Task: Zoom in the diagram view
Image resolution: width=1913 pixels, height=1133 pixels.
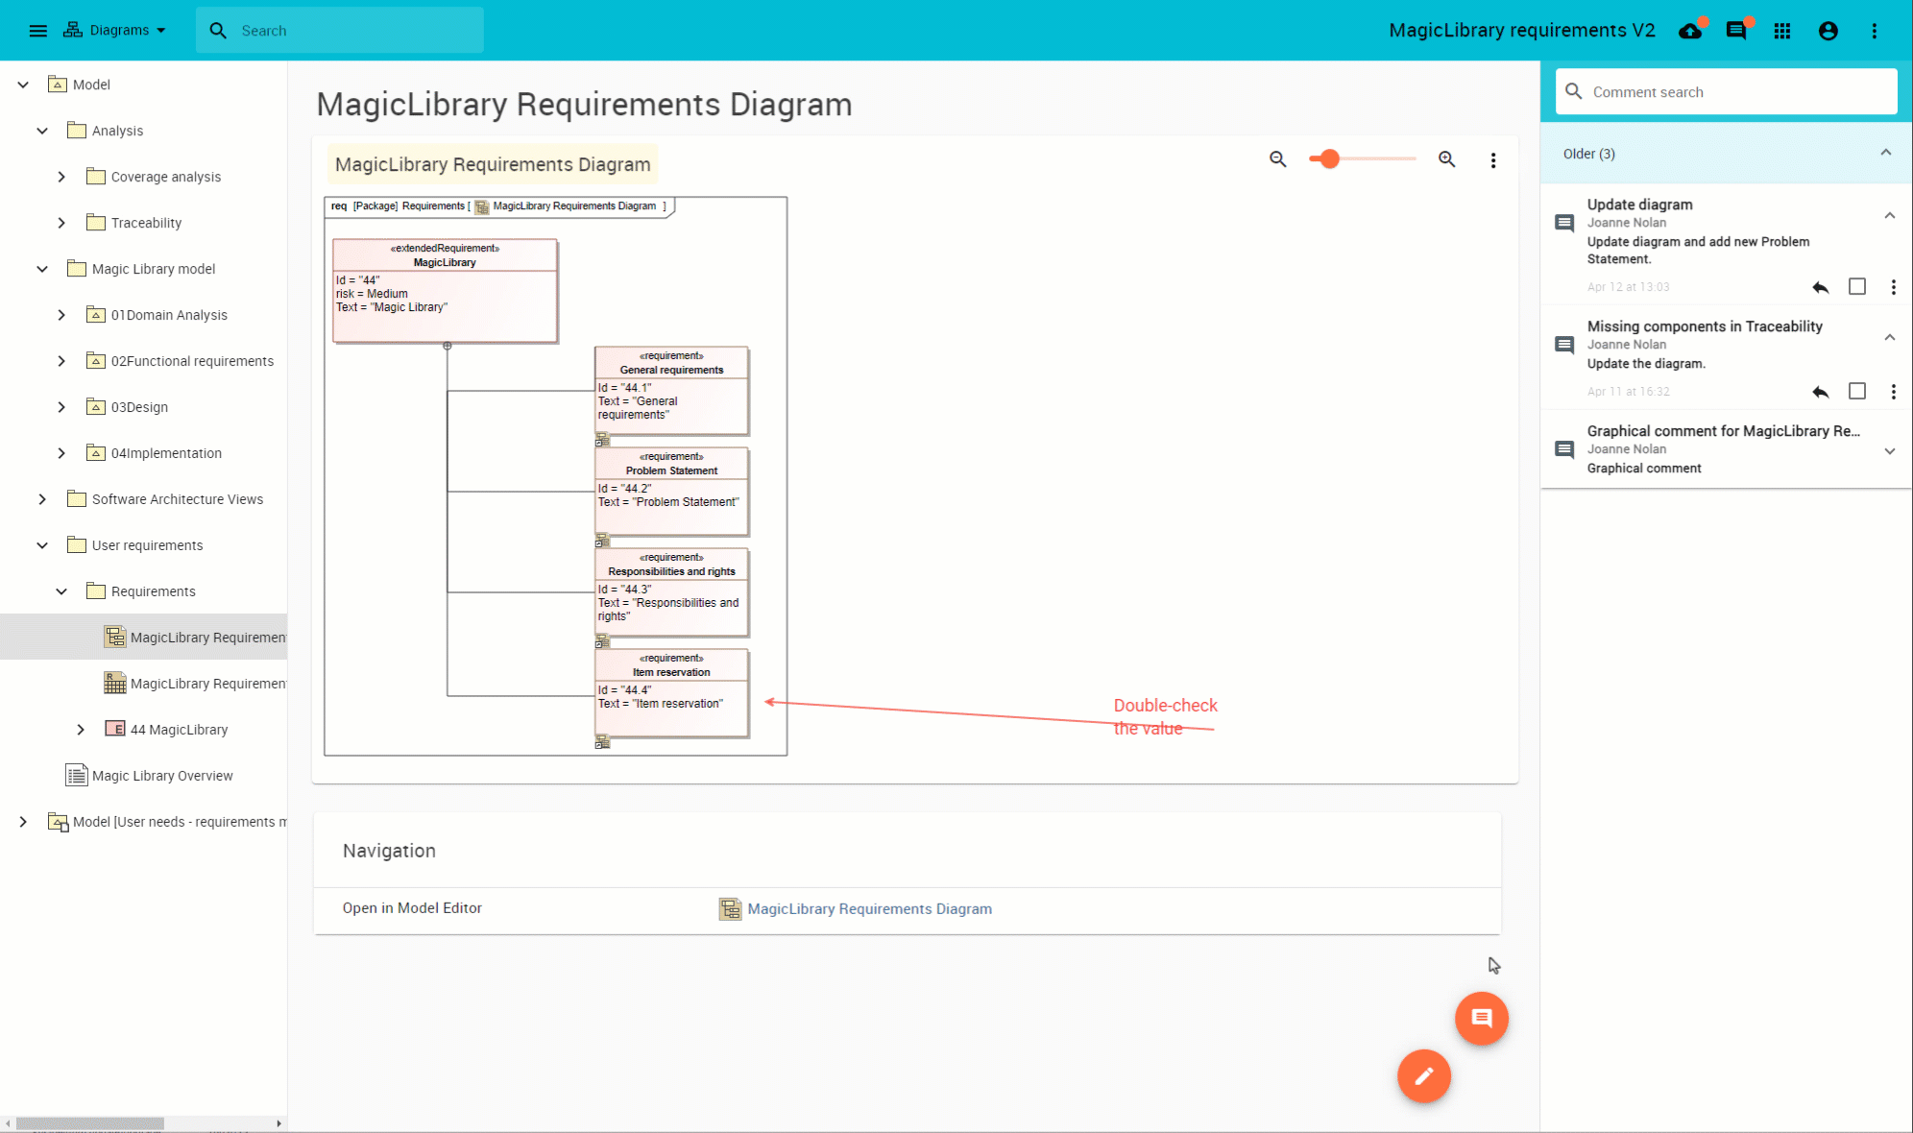Action: pos(1446,159)
